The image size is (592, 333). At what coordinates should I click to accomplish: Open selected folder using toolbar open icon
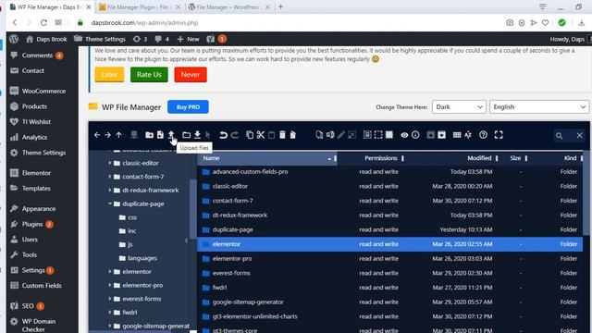(x=186, y=135)
